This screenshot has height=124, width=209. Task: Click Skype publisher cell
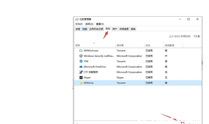[120, 78]
